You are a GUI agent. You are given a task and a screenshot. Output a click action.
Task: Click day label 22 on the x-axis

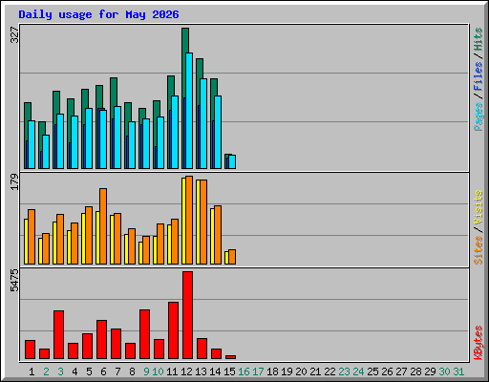(x=330, y=371)
